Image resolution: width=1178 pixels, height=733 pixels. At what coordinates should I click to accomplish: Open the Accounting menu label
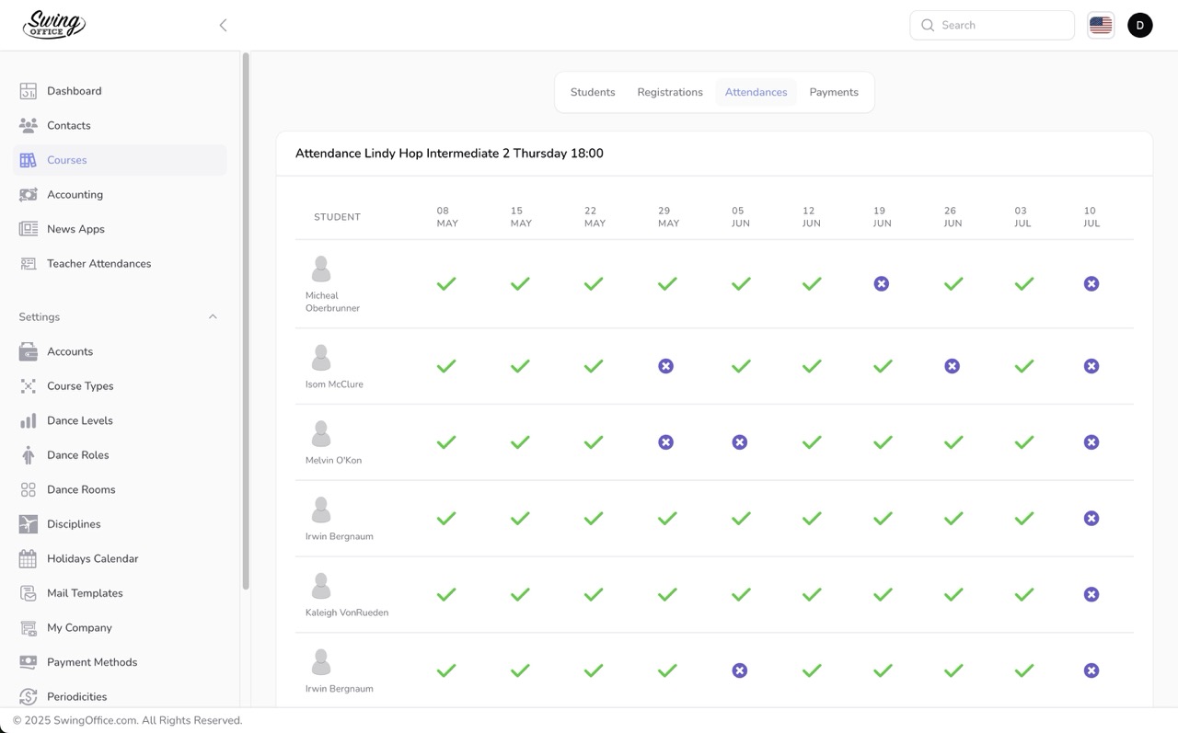pyautogui.click(x=75, y=194)
